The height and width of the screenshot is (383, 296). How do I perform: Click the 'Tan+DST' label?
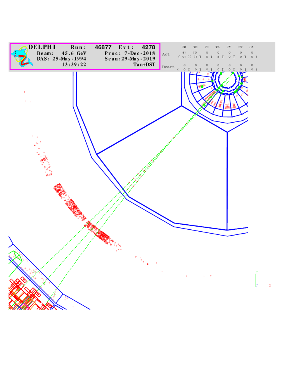click(x=144, y=65)
